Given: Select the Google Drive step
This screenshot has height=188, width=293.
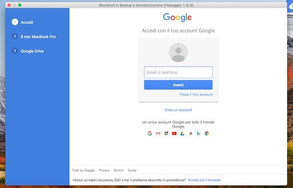Looking at the screenshot, I should tap(32, 51).
